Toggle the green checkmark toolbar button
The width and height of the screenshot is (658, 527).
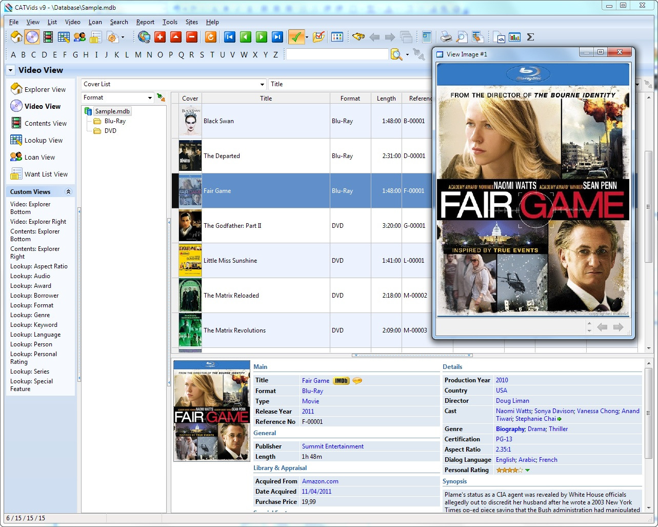(296, 37)
